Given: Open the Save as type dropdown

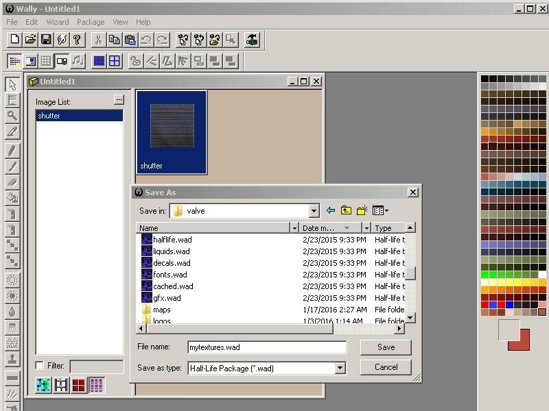Looking at the screenshot, I should point(340,369).
